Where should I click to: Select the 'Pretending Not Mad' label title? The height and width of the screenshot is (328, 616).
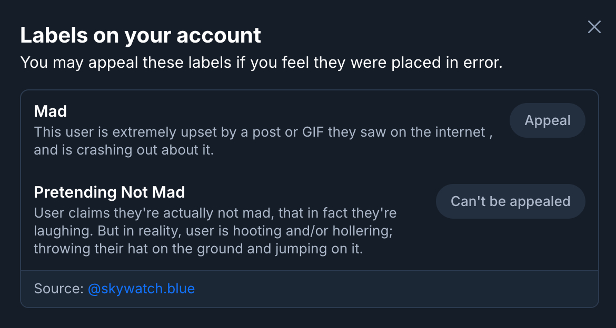pyautogui.click(x=109, y=192)
